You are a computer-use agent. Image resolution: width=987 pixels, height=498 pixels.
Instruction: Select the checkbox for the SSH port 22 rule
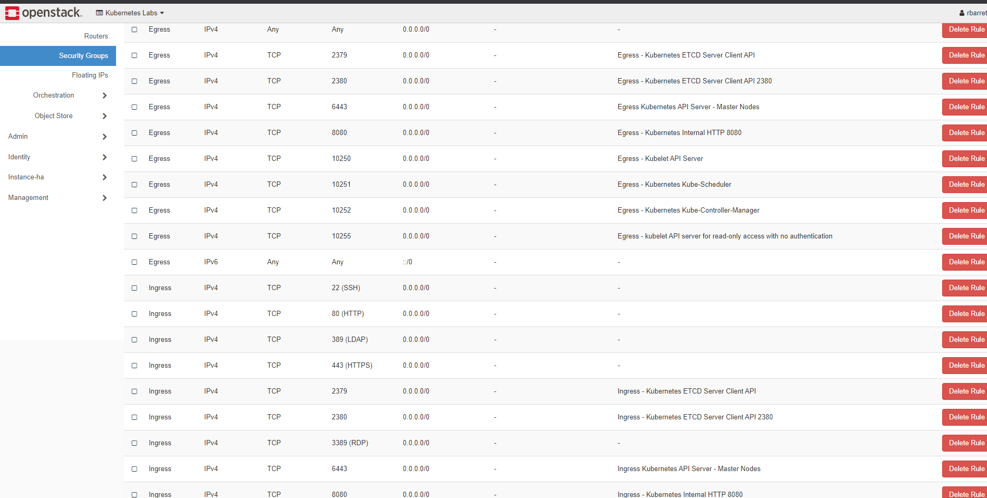coord(134,288)
